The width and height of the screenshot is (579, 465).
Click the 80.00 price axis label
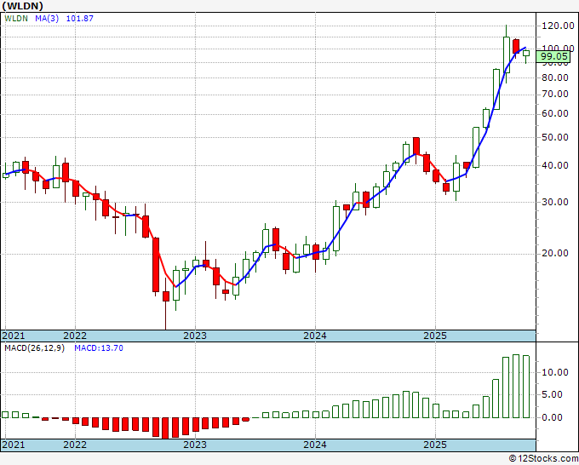coord(555,77)
